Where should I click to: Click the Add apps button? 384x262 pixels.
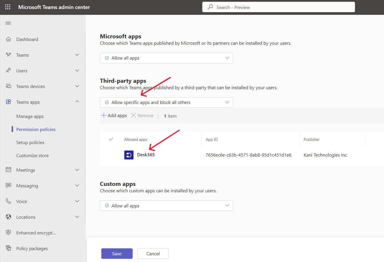[114, 115]
